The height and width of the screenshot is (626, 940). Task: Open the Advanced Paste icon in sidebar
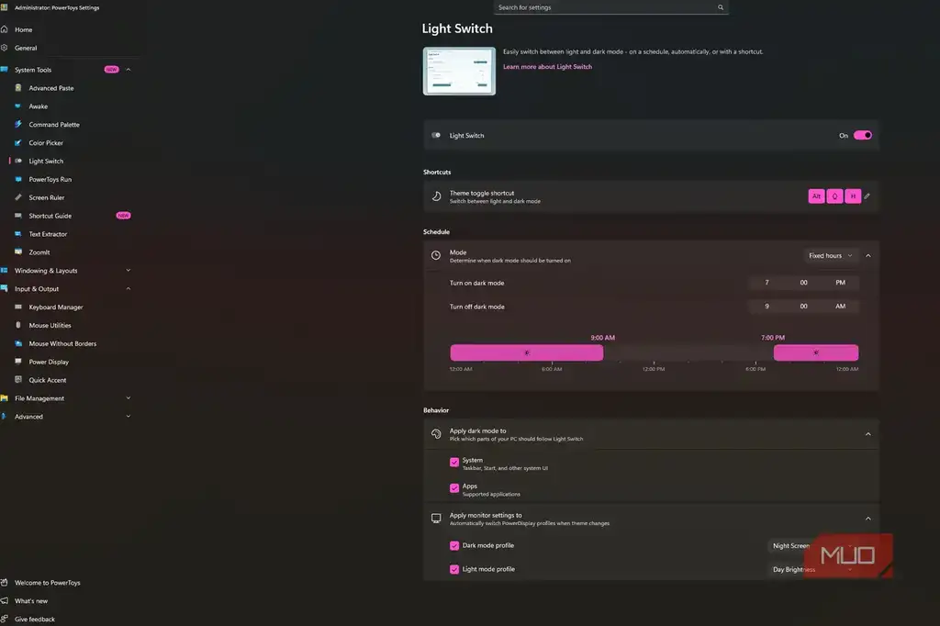click(18, 88)
